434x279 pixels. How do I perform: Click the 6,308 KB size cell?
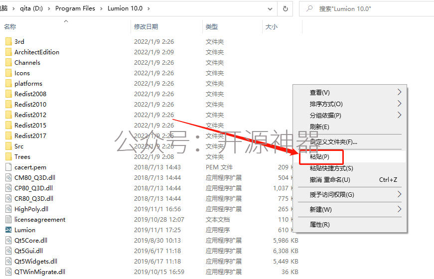click(286, 251)
